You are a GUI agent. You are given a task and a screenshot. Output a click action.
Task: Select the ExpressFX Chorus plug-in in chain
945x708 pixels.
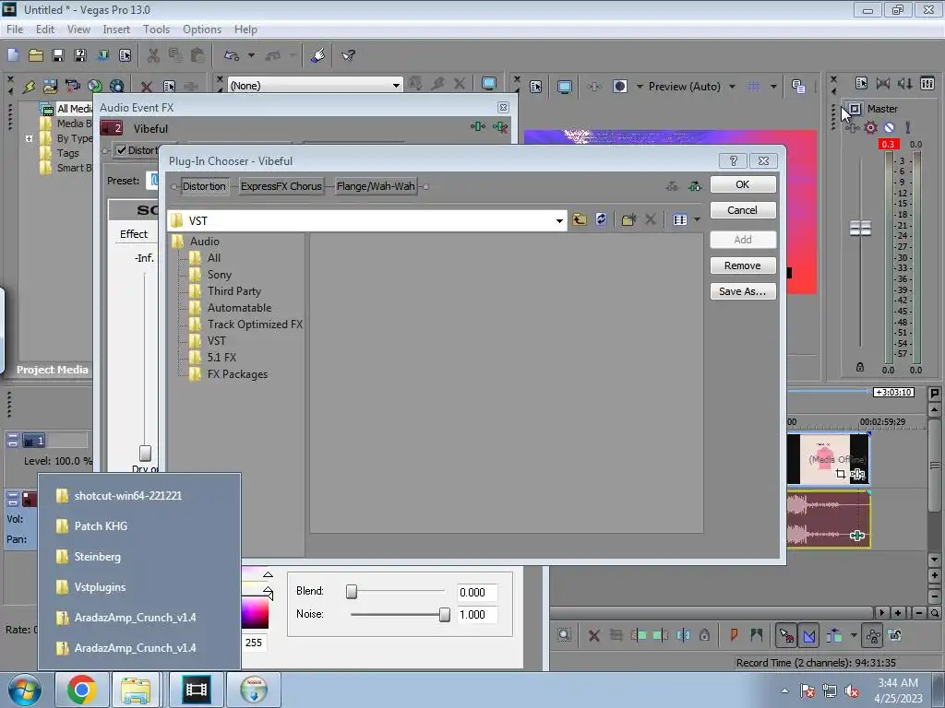pyautogui.click(x=281, y=186)
